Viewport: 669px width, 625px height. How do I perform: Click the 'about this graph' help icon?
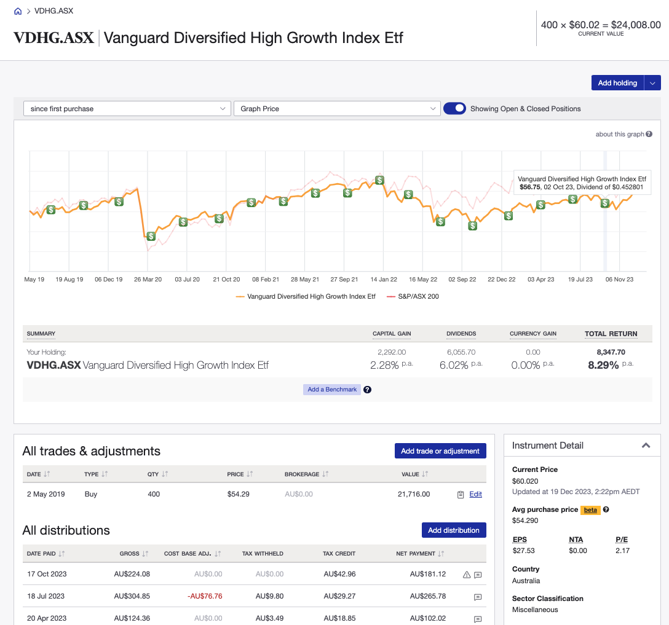[650, 134]
